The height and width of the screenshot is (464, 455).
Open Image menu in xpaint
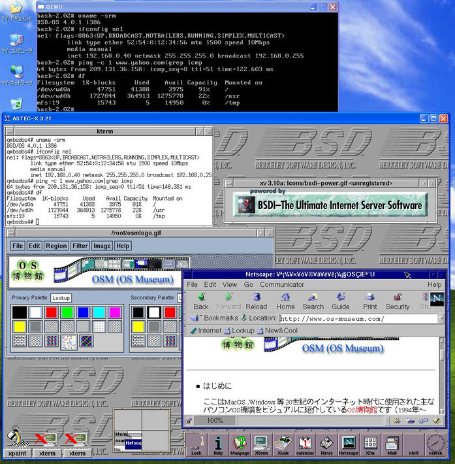pos(102,246)
